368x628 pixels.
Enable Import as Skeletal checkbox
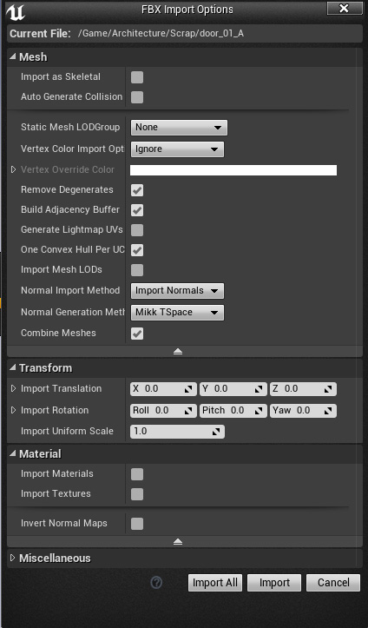(137, 77)
